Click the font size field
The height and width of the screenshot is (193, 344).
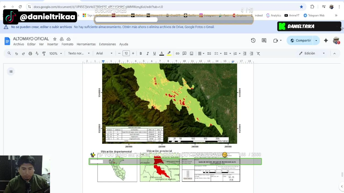pyautogui.click(x=126, y=53)
